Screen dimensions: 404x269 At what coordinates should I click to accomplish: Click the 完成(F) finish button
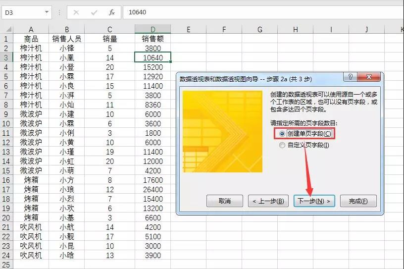pos(358,201)
